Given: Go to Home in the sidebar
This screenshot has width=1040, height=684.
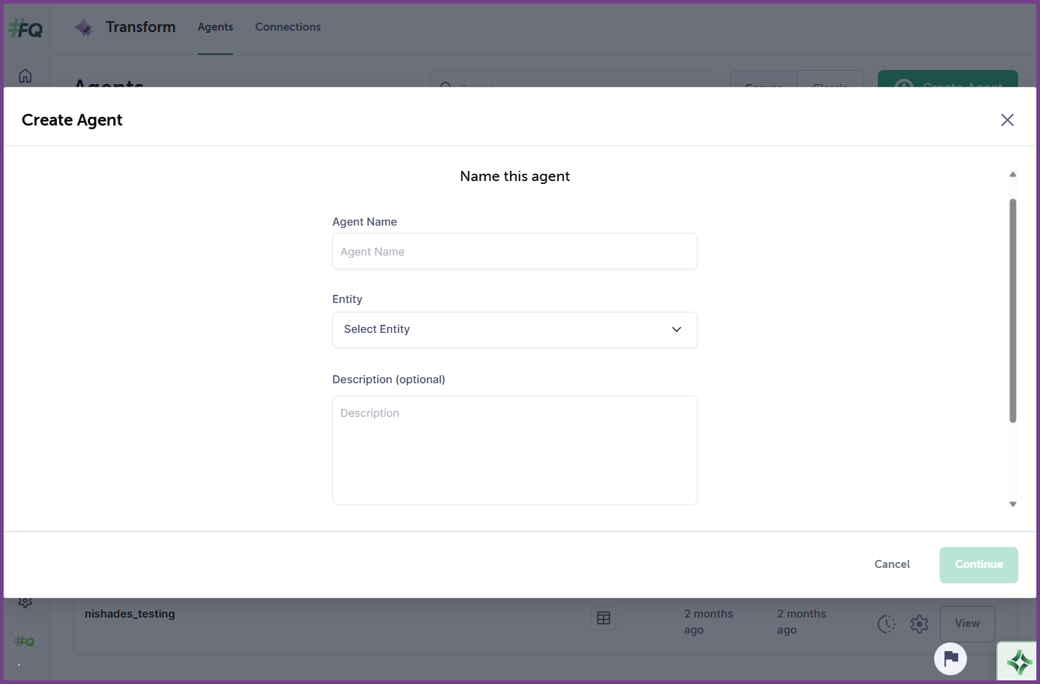Looking at the screenshot, I should coord(25,75).
